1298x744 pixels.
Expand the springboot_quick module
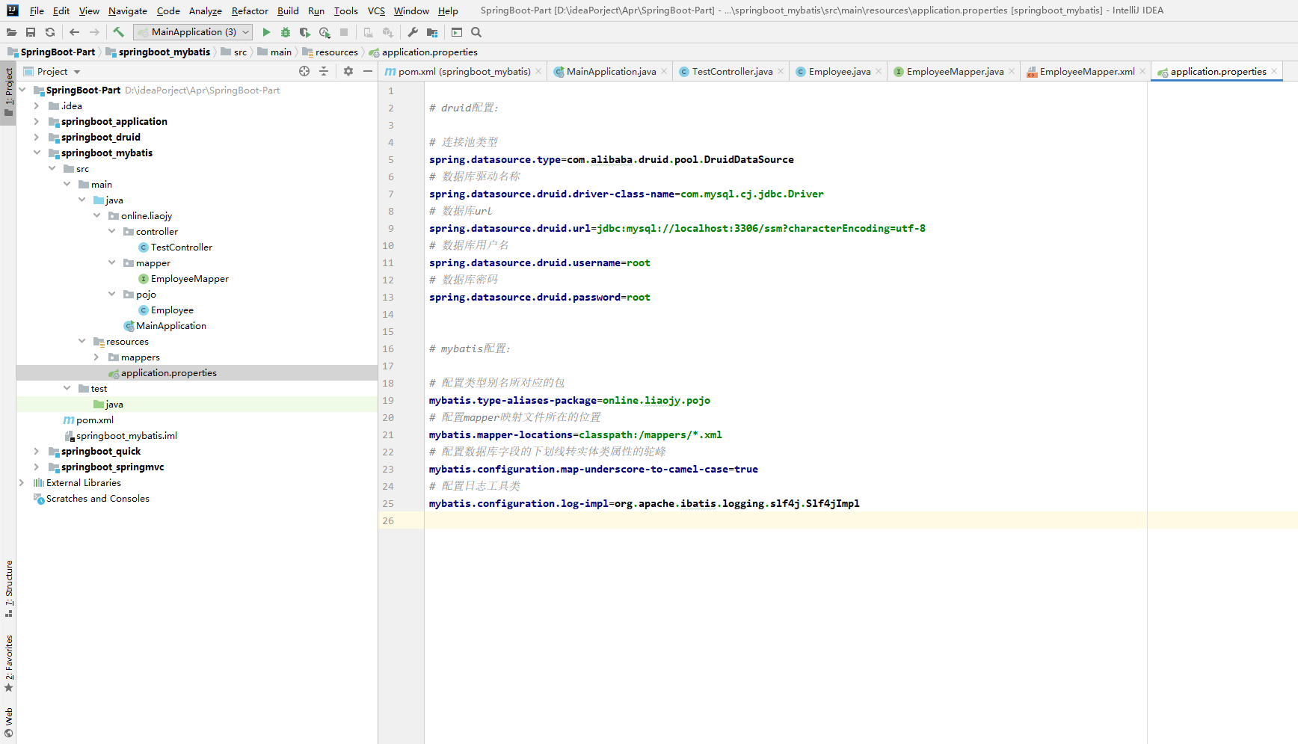[x=37, y=451]
